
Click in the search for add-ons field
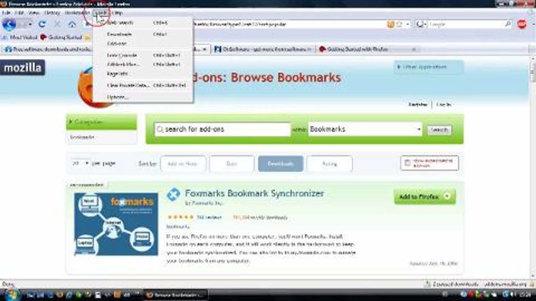[x=222, y=129]
